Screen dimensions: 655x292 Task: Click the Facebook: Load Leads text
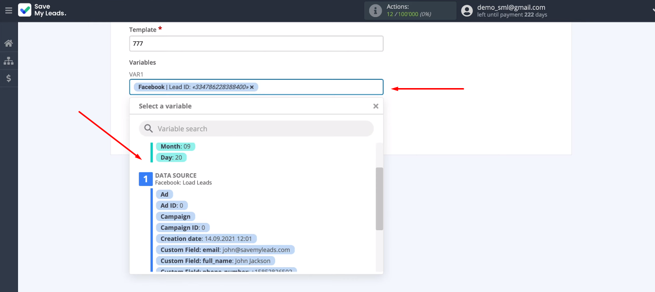coord(183,182)
